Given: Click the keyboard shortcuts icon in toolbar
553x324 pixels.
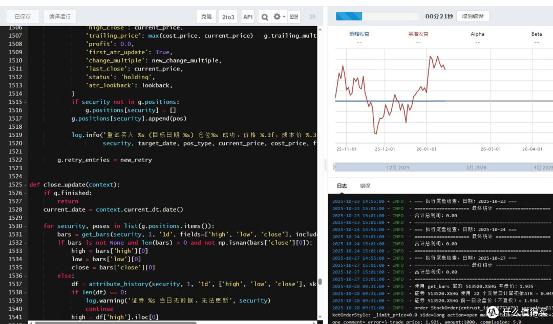Looking at the screenshot, I should [x=294, y=16].
